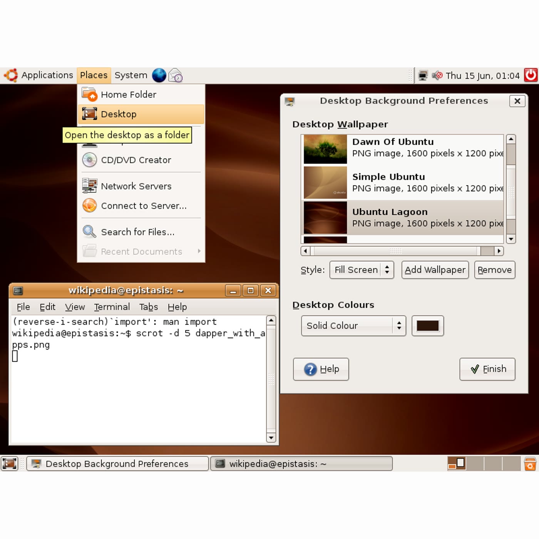The width and height of the screenshot is (539, 539).
Task: Switch to the last workspace in the workspace switcher
Action: point(512,464)
